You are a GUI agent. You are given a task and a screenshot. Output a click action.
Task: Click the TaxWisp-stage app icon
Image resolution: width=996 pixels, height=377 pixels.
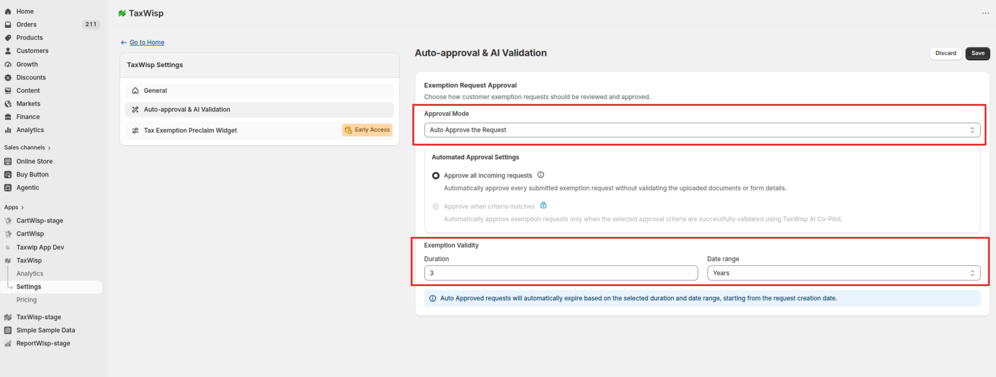(8, 317)
